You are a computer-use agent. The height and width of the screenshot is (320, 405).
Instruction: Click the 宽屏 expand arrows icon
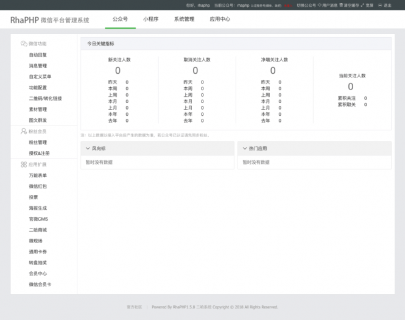pos(362,5)
